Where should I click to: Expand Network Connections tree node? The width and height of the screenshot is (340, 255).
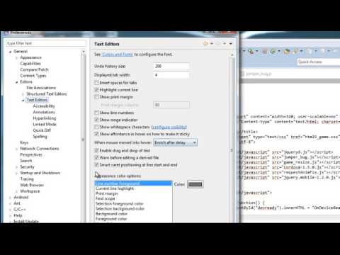tap(16, 149)
